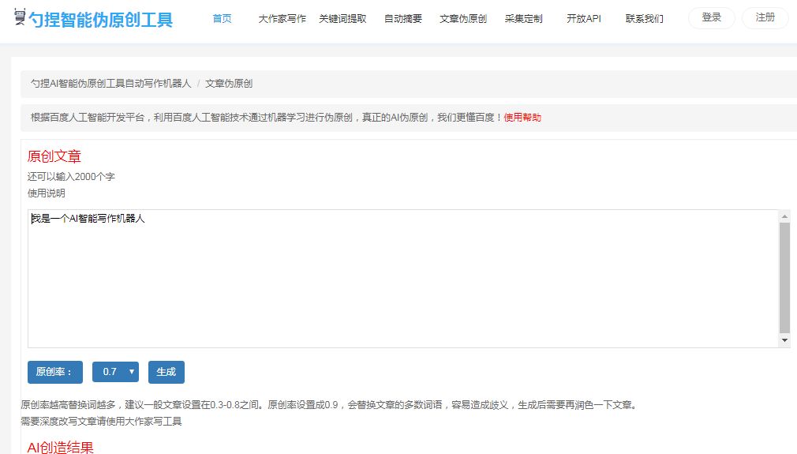Open the 0.7 originality rate dropdown
This screenshot has width=797, height=454.
click(115, 372)
